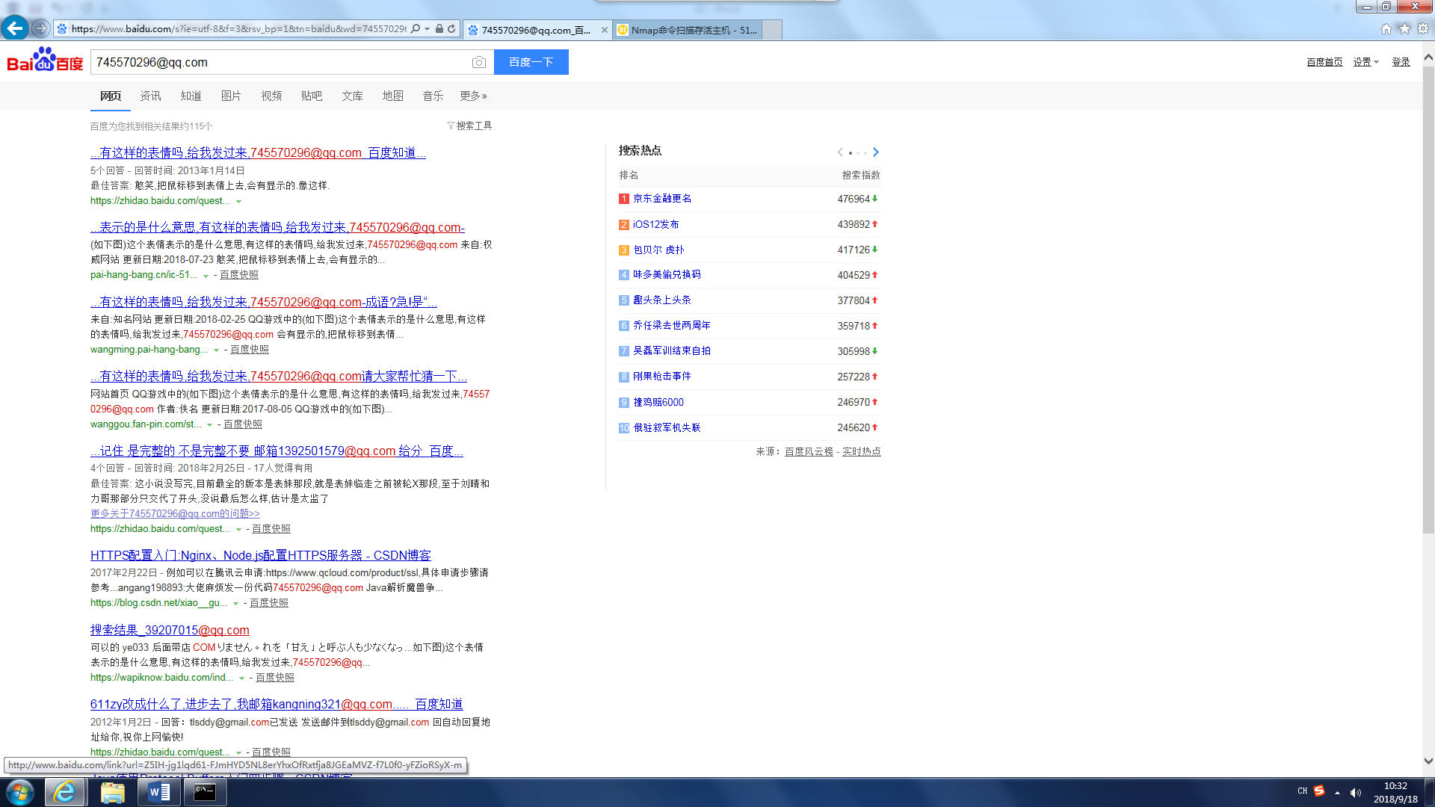
Task: Show next page of search hot topics
Action: point(876,152)
